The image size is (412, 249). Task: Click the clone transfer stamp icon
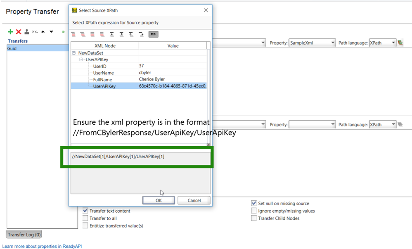27,32
